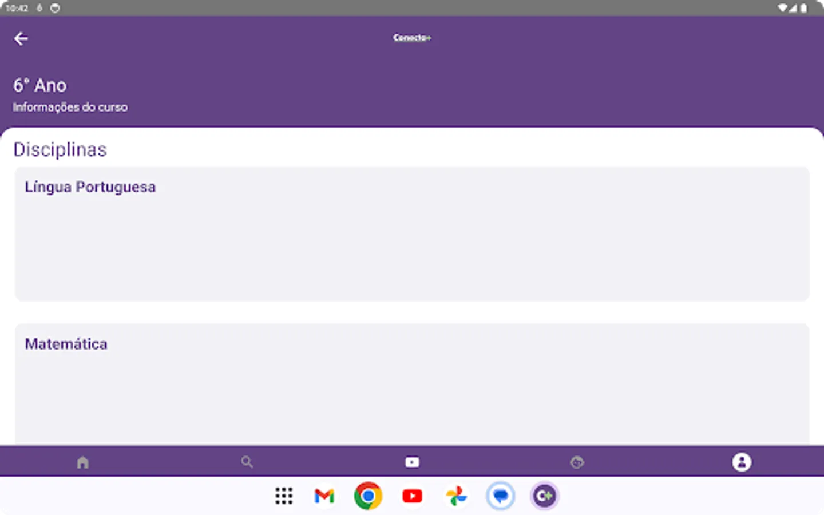
Task: Open the Profile section from the navigation bar
Action: (x=742, y=461)
